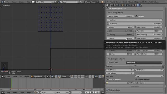This screenshot has height=94, width=167.
Task: Click the Damping value slider
Action: pos(121,34)
